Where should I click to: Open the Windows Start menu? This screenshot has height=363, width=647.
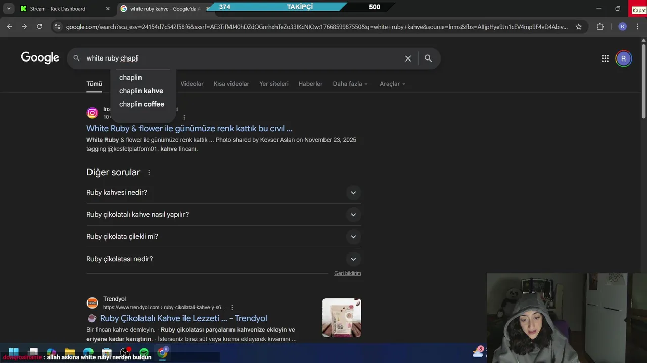(14, 352)
